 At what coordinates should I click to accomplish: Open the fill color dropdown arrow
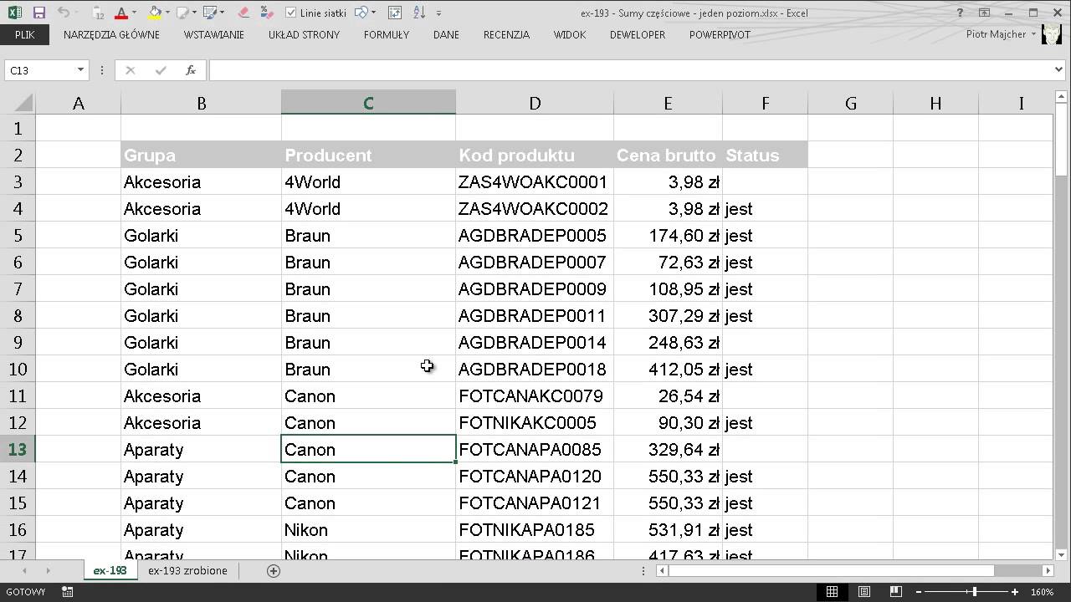[x=167, y=13]
